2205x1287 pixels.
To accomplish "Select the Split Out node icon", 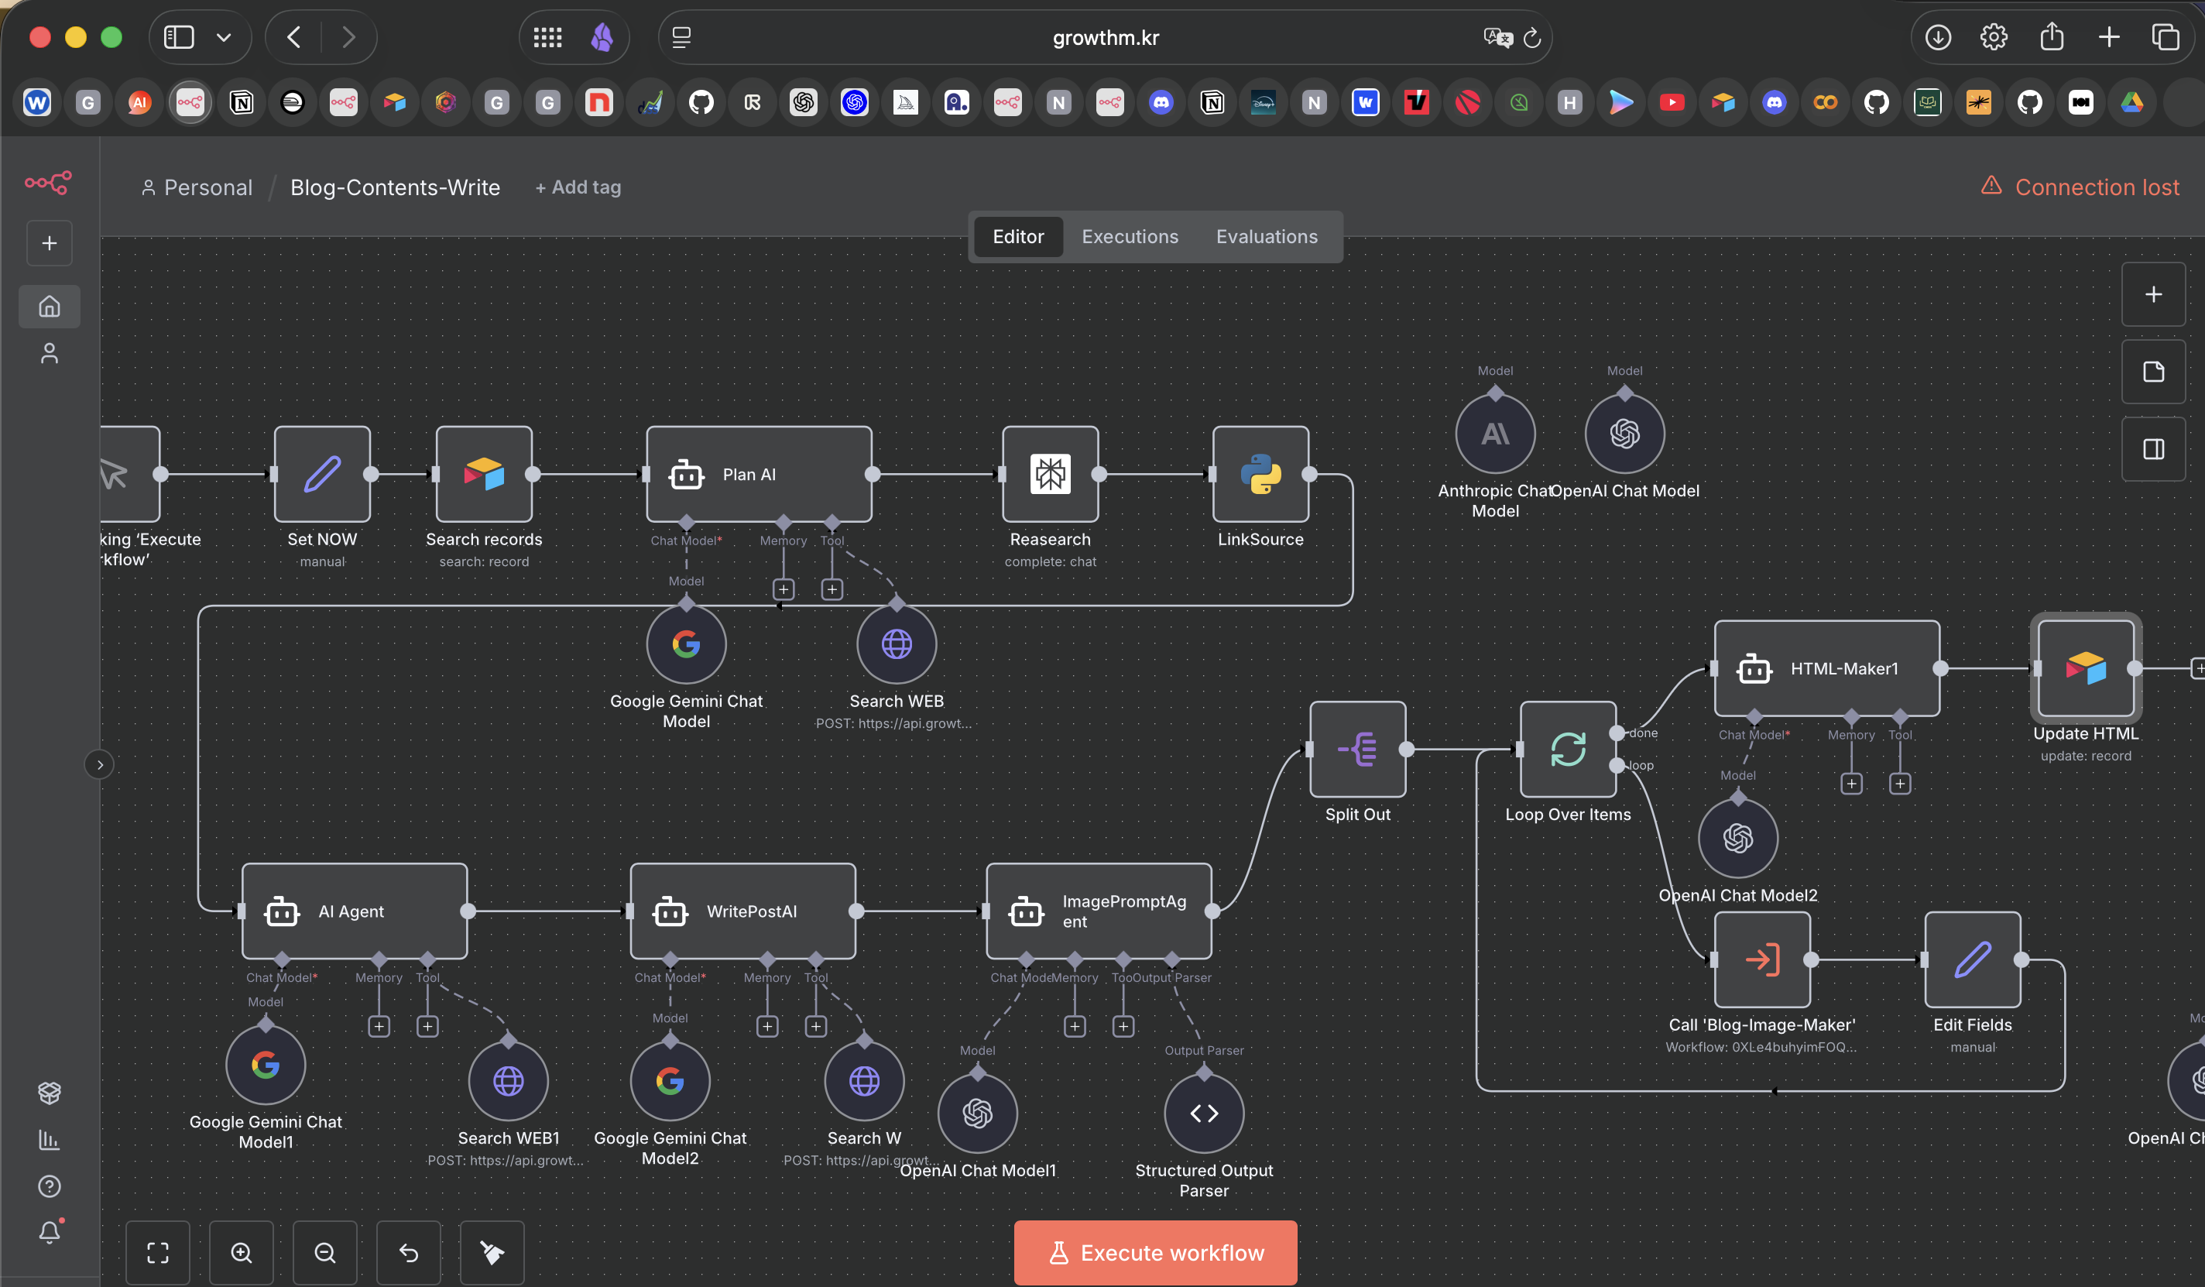I will (1357, 749).
